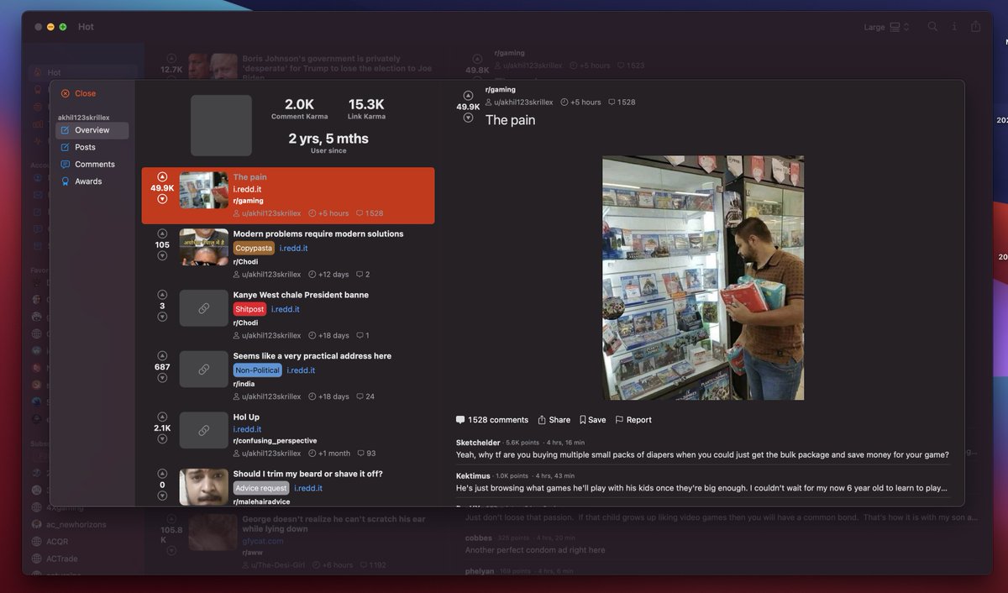This screenshot has width=1008, height=593.
Task: Click the thumbnail of 'Should I trim my beard'
Action: 204,487
